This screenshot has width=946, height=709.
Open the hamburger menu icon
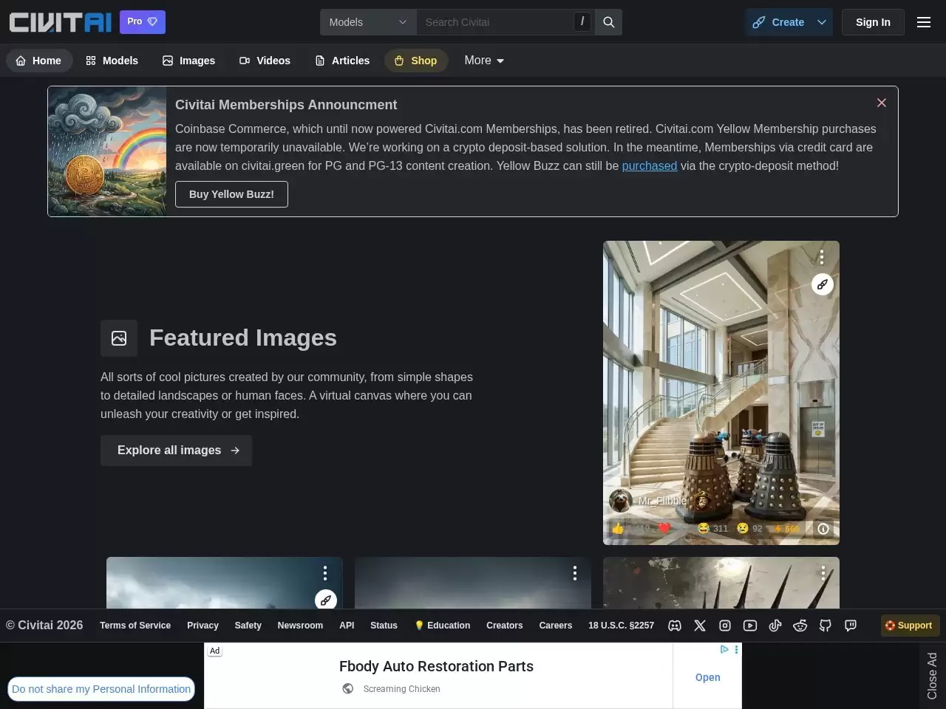pos(923,22)
